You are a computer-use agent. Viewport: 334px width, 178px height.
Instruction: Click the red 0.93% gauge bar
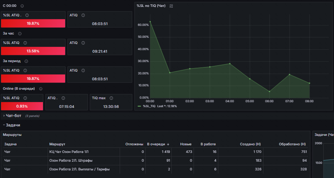pos(22,106)
